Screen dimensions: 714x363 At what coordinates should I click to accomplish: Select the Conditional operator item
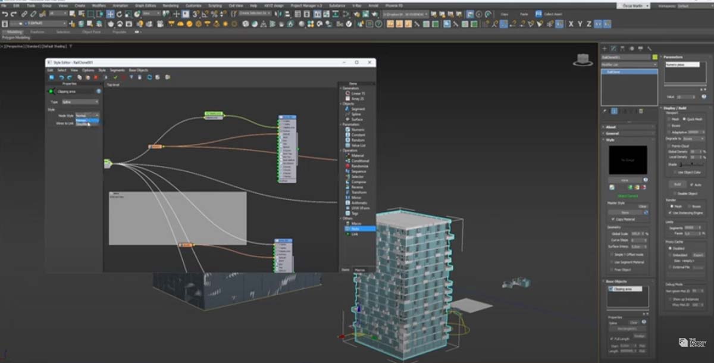click(356, 161)
